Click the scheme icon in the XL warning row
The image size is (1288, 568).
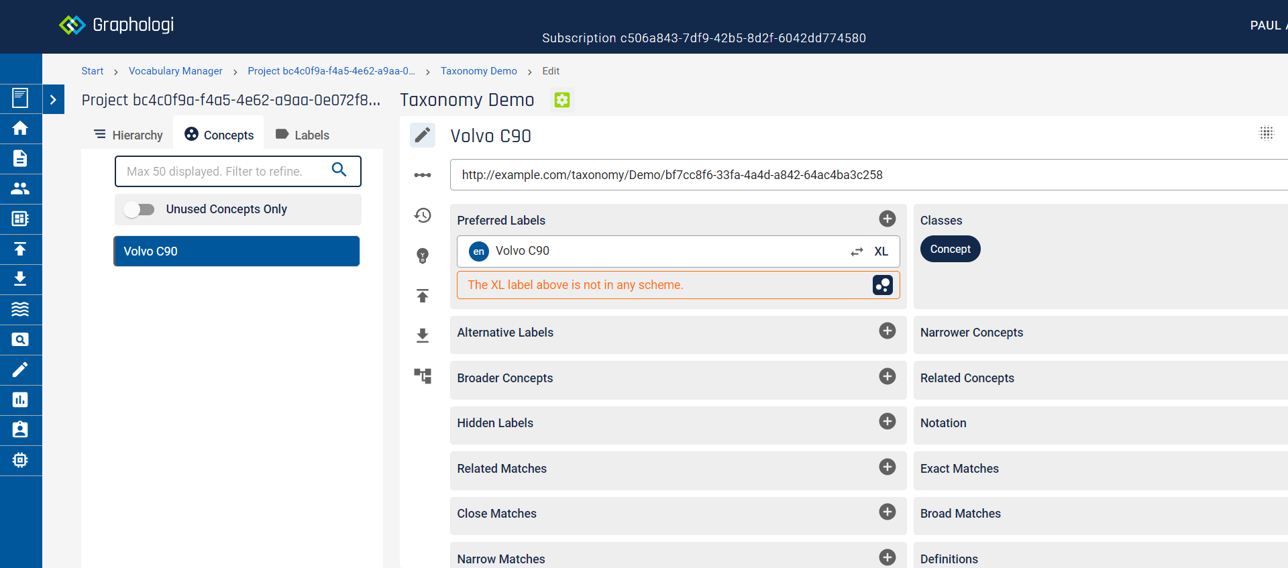click(883, 285)
